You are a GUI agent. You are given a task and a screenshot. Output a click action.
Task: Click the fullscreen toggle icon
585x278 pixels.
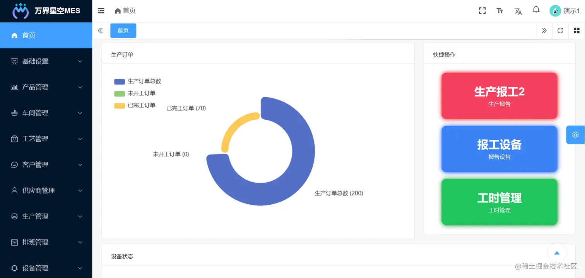pyautogui.click(x=482, y=11)
